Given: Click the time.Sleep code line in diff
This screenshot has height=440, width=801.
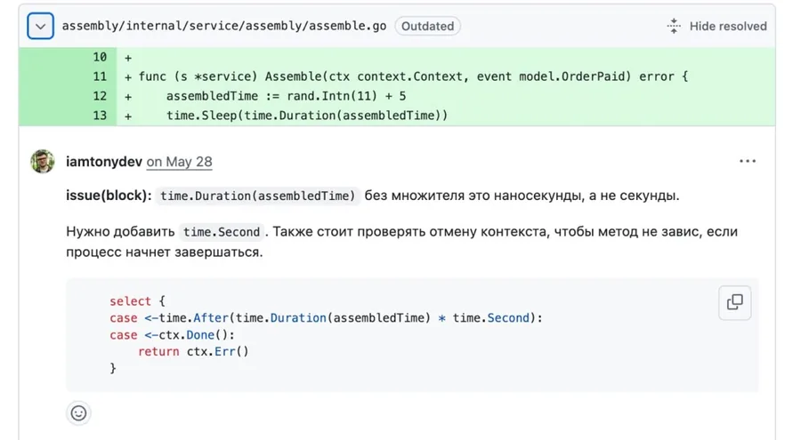Looking at the screenshot, I should pyautogui.click(x=307, y=116).
